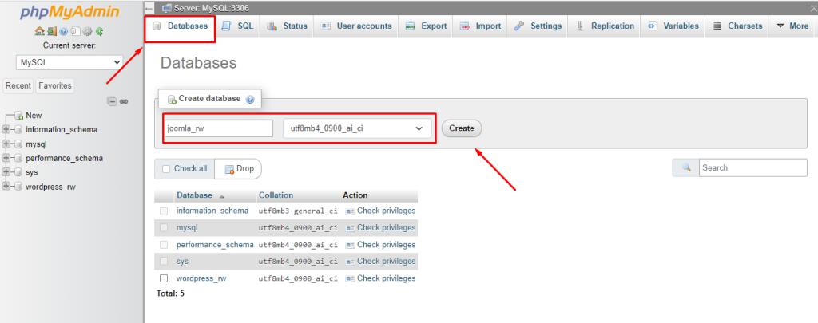Open the Variables tab
The width and height of the screenshot is (818, 323).
pyautogui.click(x=673, y=26)
